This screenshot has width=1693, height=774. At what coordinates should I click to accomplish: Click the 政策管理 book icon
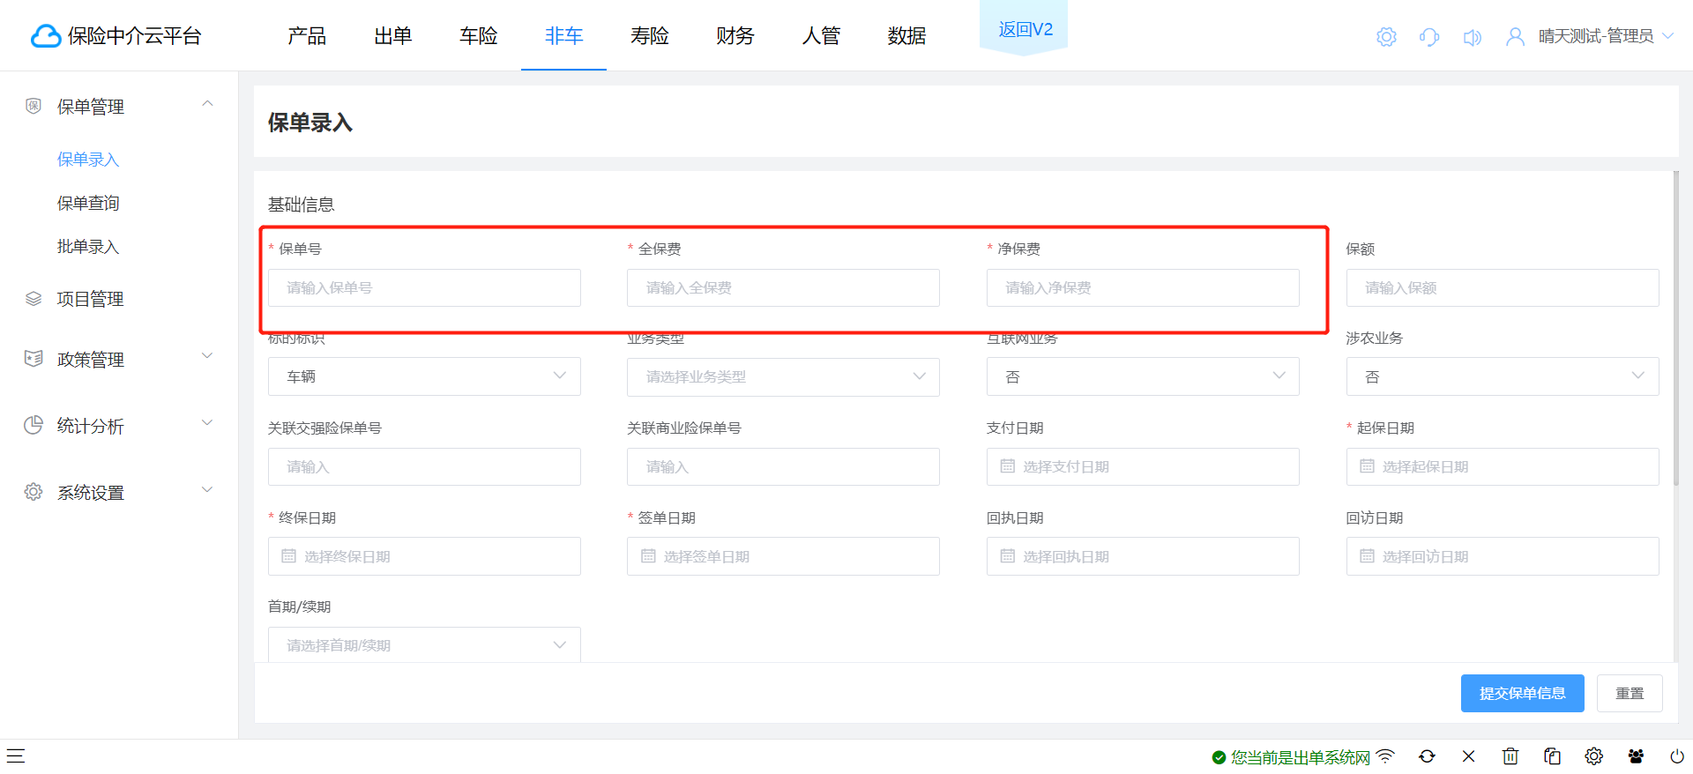pyautogui.click(x=34, y=359)
